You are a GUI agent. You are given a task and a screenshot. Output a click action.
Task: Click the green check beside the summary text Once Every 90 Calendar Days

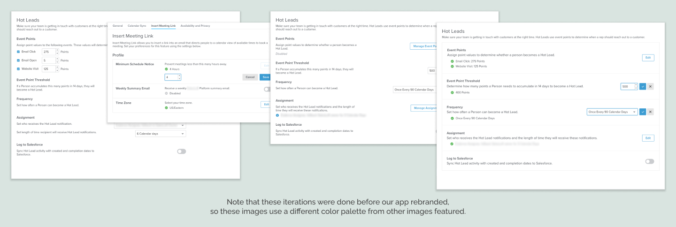click(x=452, y=118)
